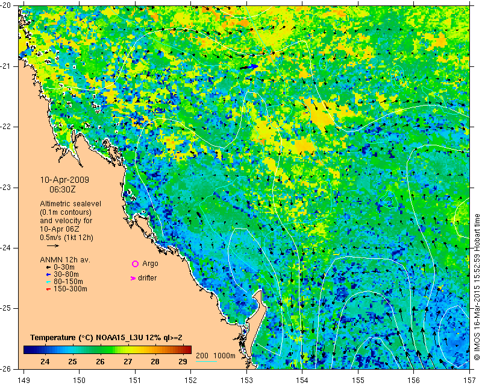Click the cyan 80-150m legend arrow
The image size is (482, 386).
(x=48, y=282)
